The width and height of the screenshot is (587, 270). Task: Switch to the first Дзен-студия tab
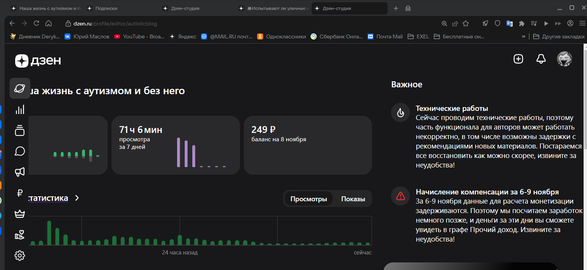[198, 8]
